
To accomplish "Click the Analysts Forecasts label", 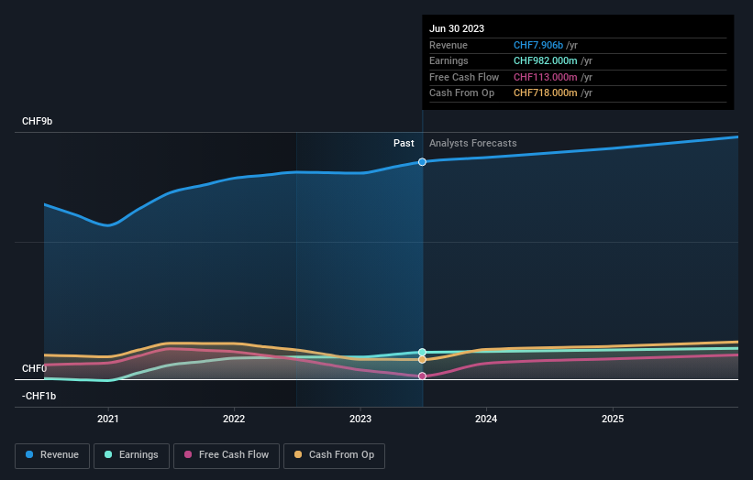I will click(x=473, y=144).
